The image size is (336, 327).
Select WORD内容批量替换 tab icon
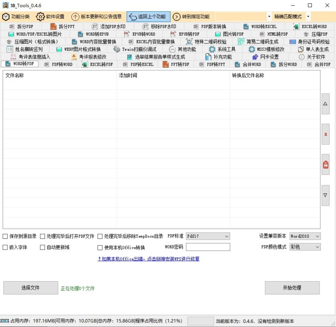(74, 42)
